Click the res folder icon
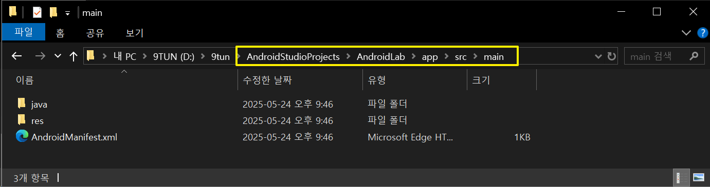The image size is (710, 187). pos(21,120)
